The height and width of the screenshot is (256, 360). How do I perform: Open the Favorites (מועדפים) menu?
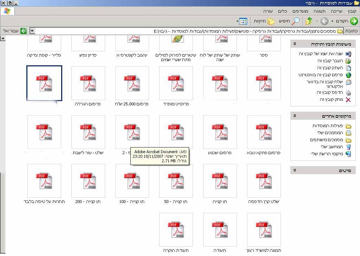click(300, 11)
